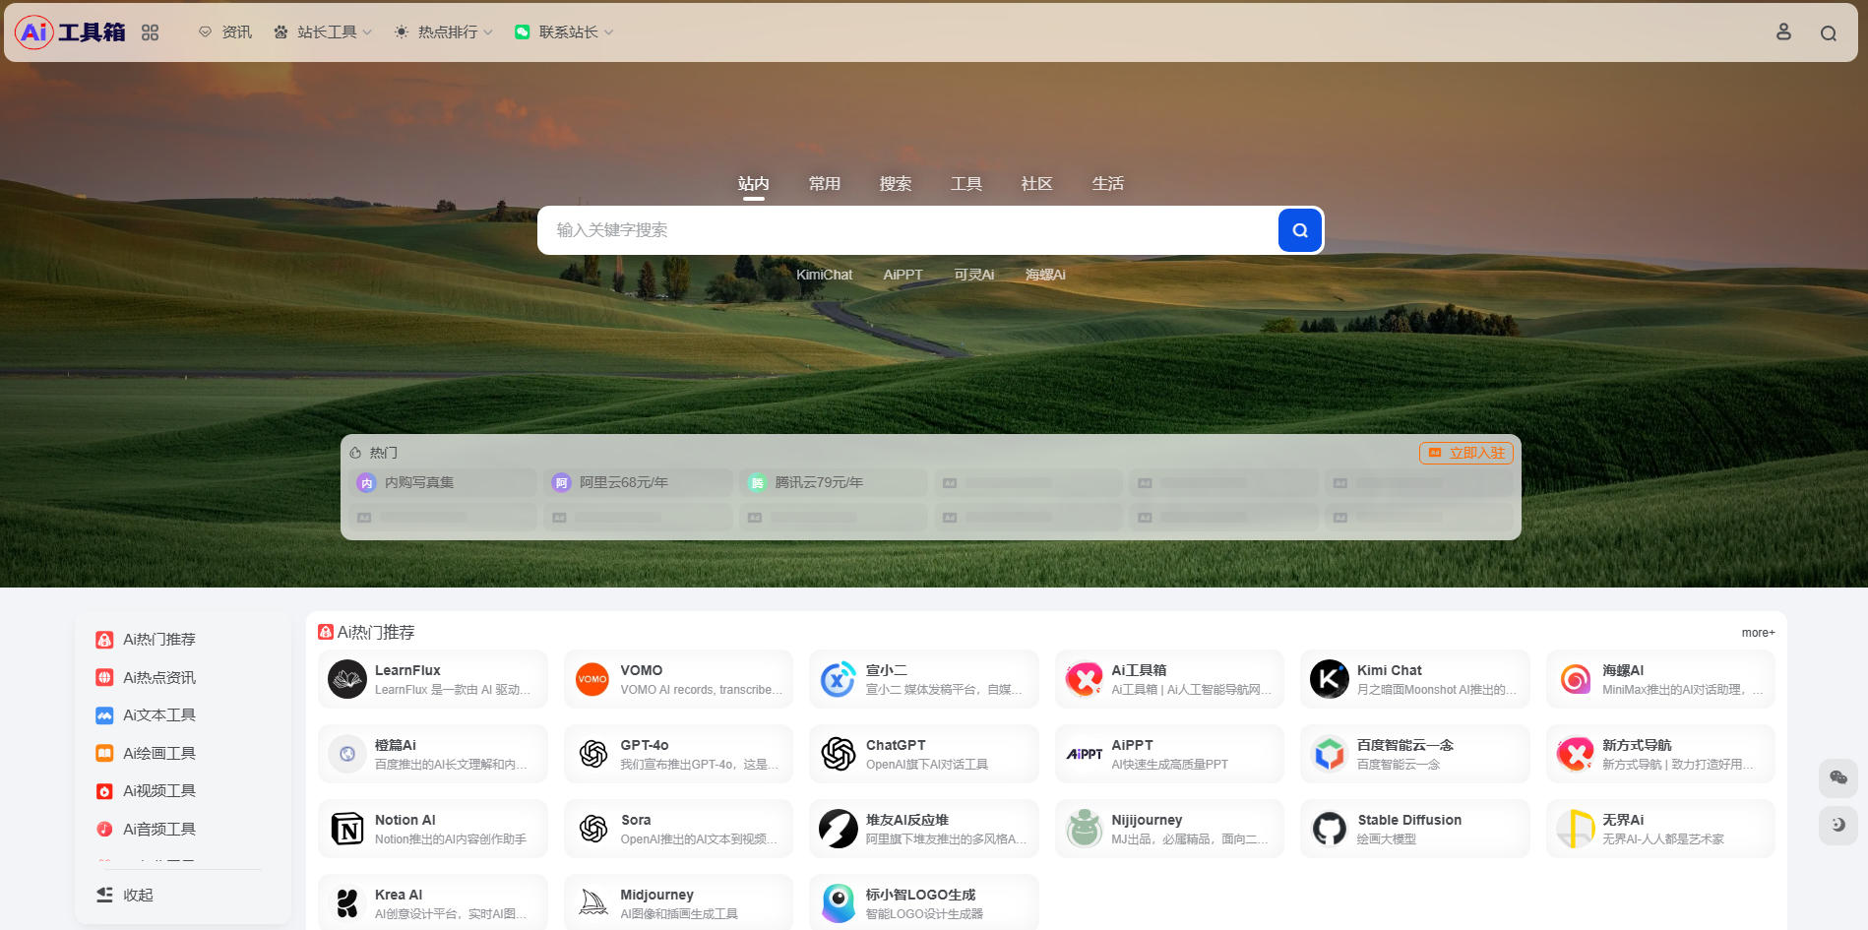The image size is (1868, 930).
Task: Go to Ai绘画工具 in sidebar
Action: pos(146,754)
